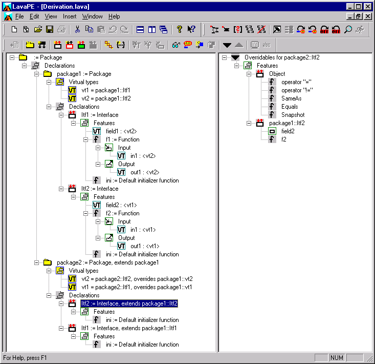Click the running man Run icon

pos(360,30)
